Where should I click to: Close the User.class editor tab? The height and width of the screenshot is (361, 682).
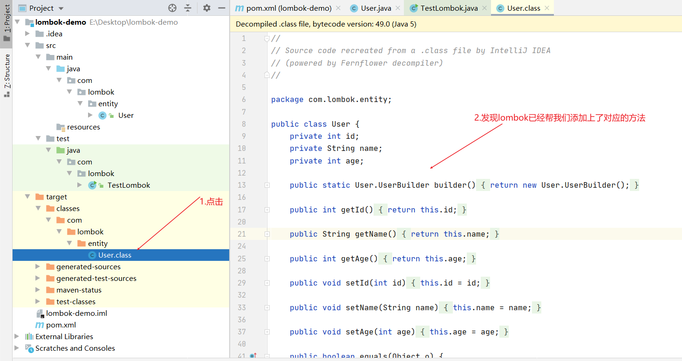tap(547, 8)
